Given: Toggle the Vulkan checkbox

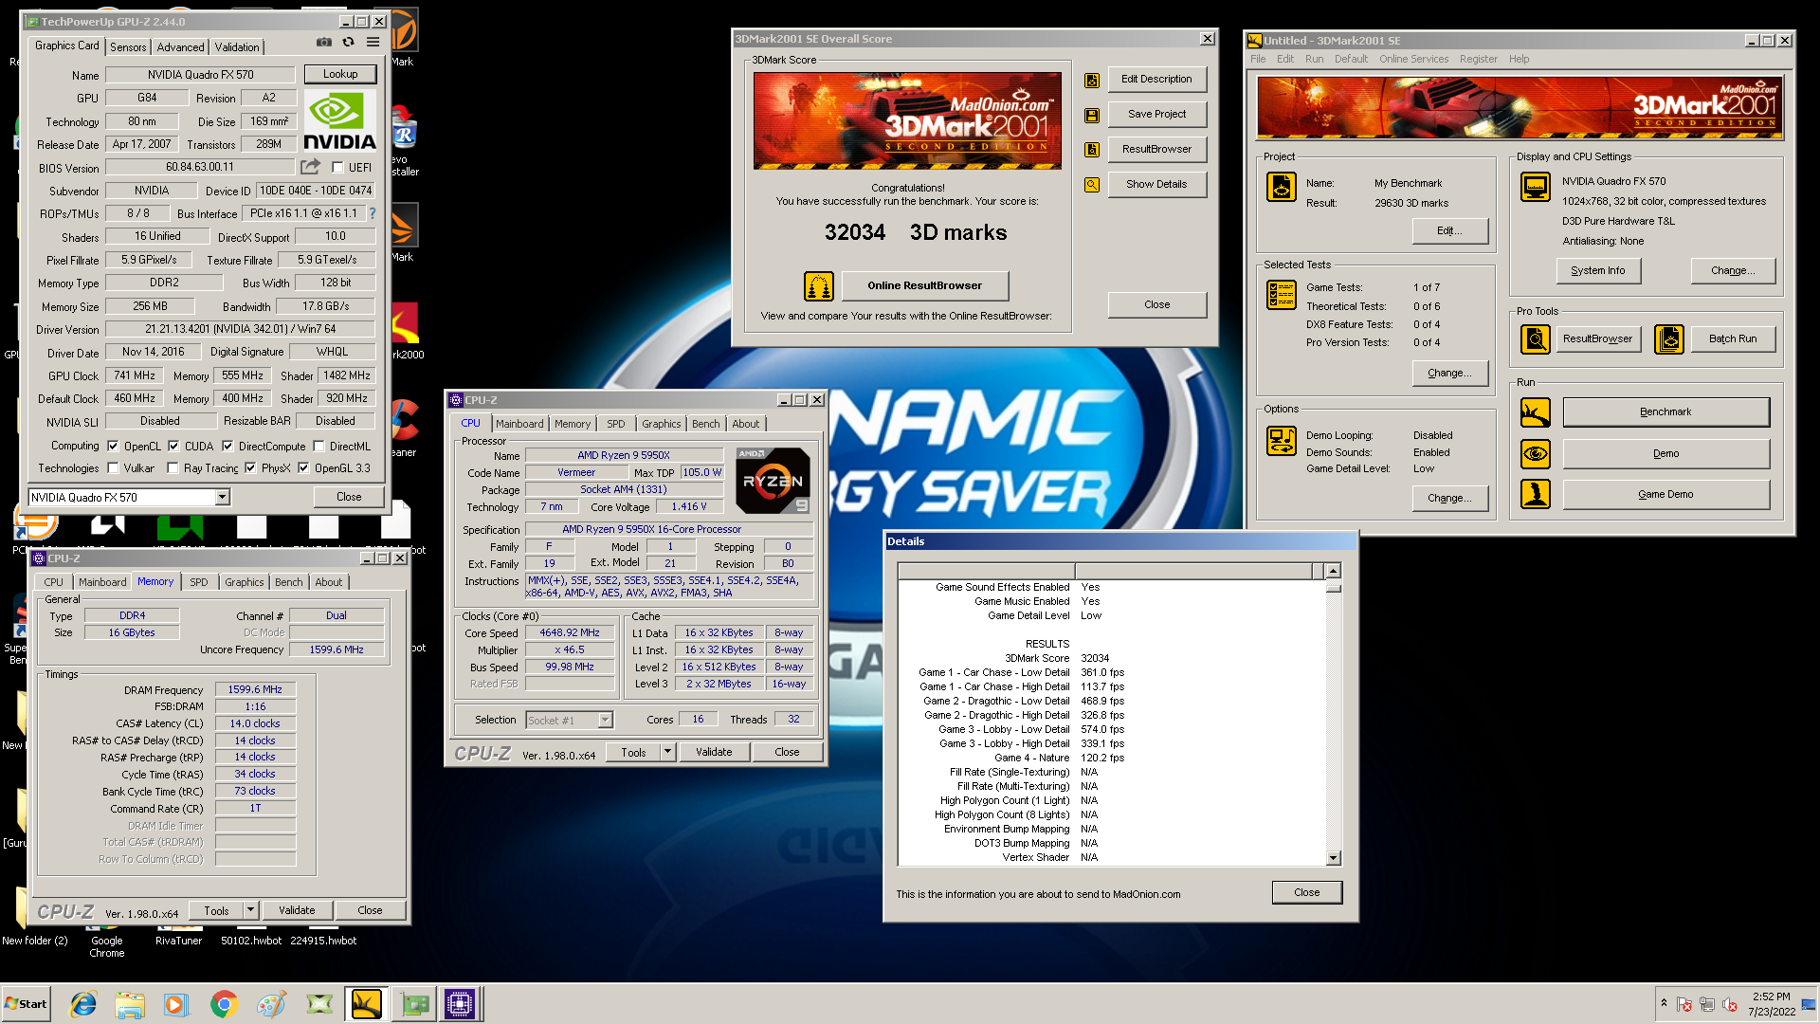Looking at the screenshot, I should [113, 467].
